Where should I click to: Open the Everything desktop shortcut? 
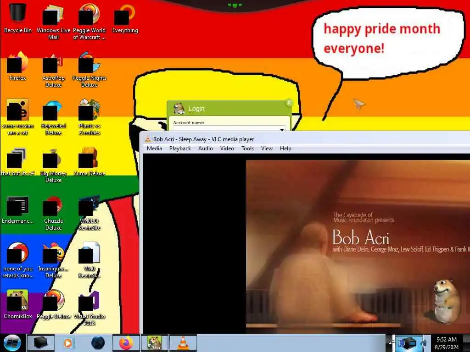pos(125,18)
